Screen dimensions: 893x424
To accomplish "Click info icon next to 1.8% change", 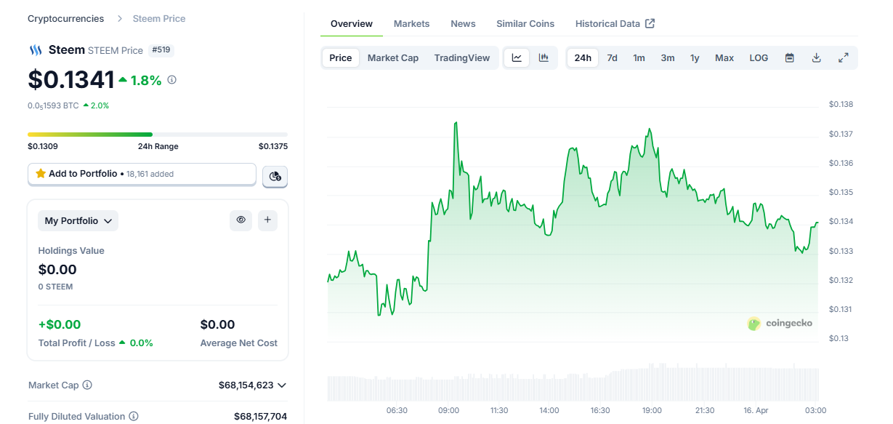I will [x=171, y=80].
